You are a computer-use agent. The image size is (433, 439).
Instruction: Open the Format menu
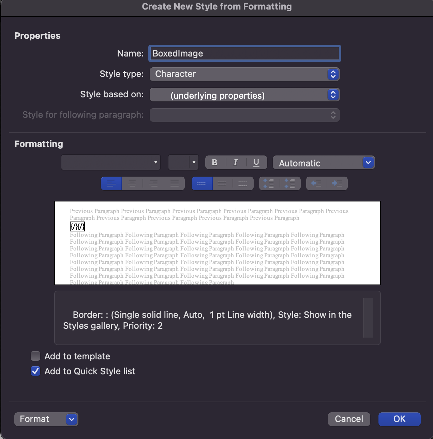(46, 419)
